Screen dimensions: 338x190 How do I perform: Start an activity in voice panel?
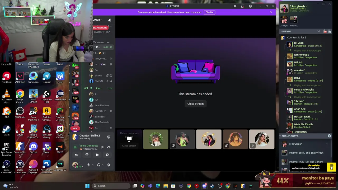pyautogui.click(x=97, y=155)
